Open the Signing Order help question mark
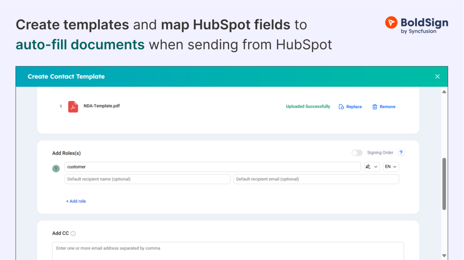The width and height of the screenshot is (464, 260). [401, 153]
